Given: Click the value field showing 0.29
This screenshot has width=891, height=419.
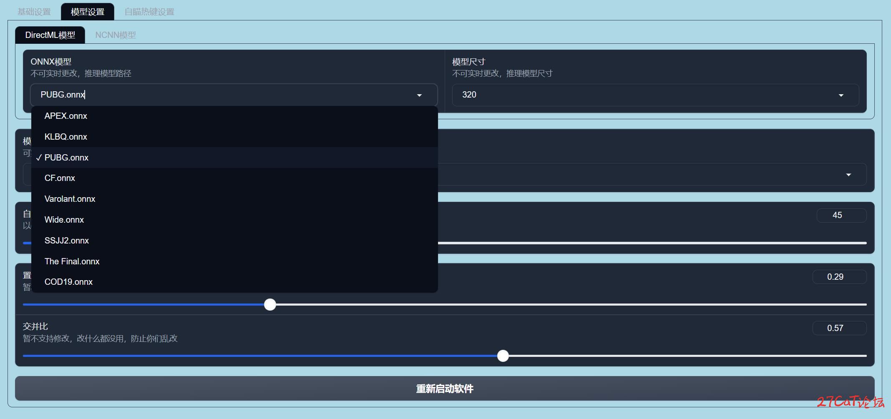Looking at the screenshot, I should (839, 277).
